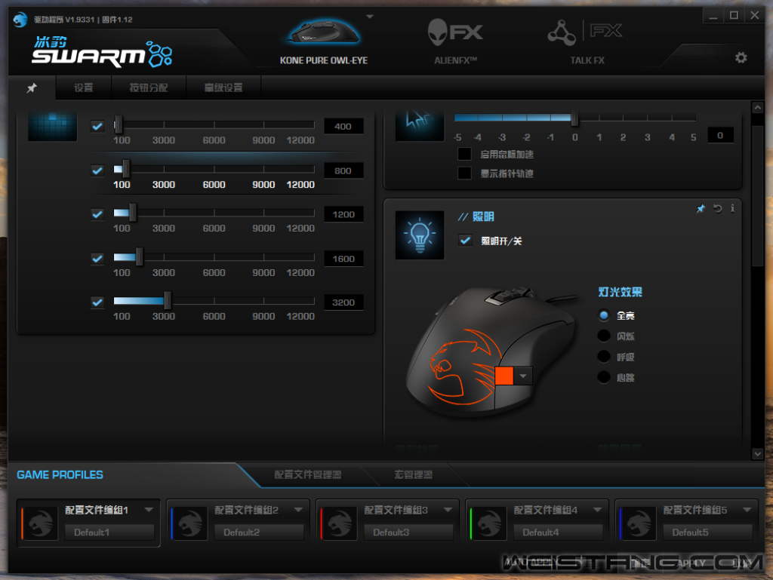
Task: Select the GAME PROFILES tab
Action: pos(60,475)
